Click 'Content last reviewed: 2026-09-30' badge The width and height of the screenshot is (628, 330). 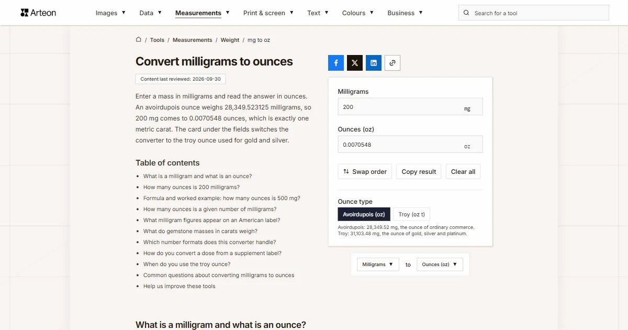(181, 79)
